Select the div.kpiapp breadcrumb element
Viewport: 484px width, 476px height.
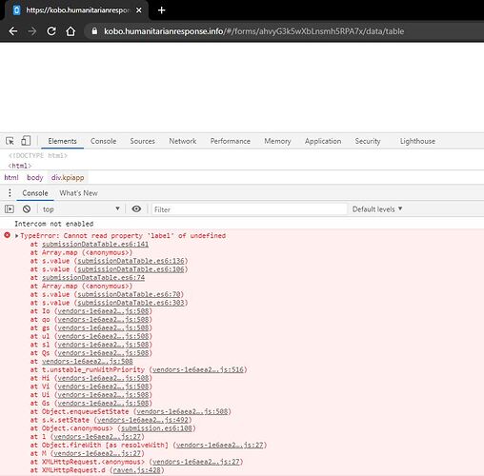click(68, 177)
